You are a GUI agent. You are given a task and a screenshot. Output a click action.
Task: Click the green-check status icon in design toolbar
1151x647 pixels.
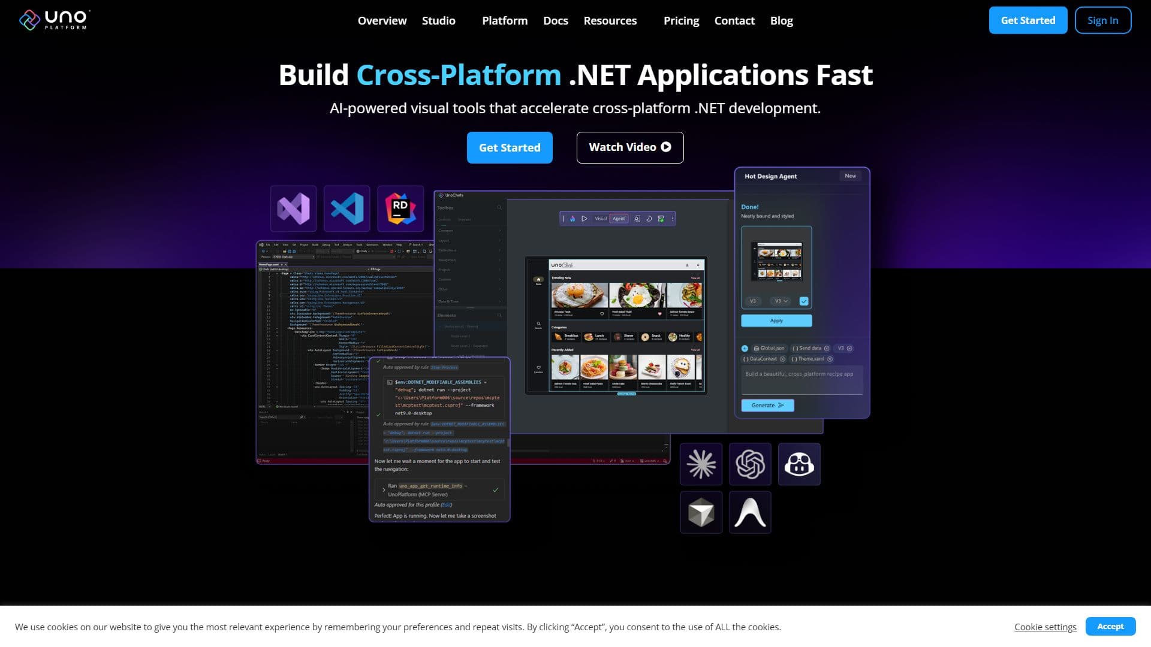coord(661,219)
